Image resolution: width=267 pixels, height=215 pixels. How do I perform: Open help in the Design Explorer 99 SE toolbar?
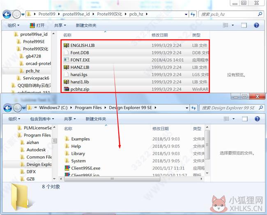(257, 119)
